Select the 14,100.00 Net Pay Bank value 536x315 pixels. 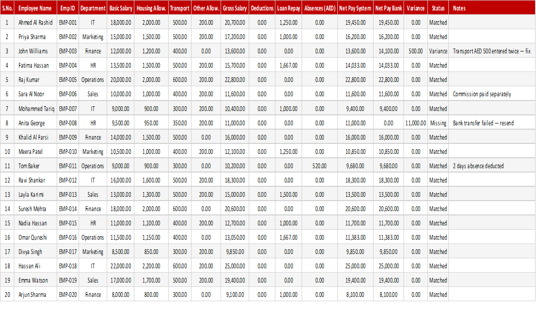coord(388,51)
